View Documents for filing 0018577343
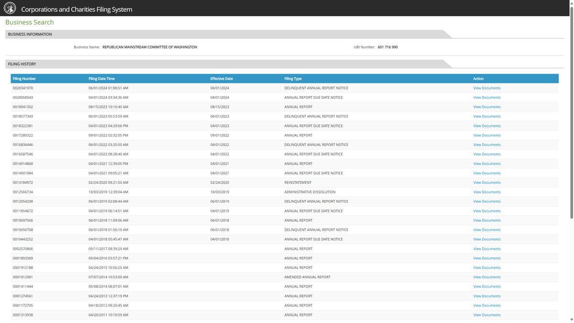 (487, 116)
